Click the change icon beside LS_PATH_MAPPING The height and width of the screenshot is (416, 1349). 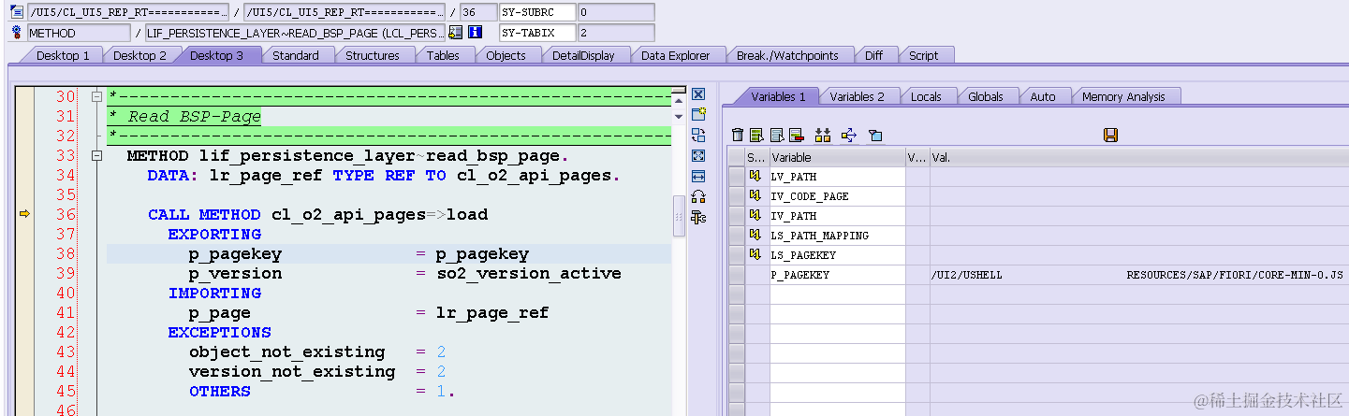pyautogui.click(x=755, y=235)
